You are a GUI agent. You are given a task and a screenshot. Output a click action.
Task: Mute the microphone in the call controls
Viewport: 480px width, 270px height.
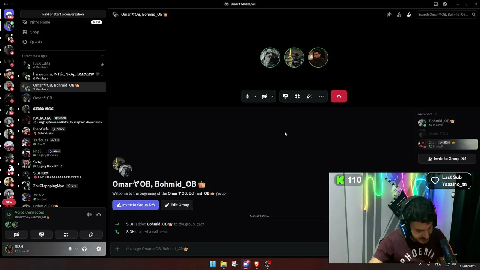point(247,96)
